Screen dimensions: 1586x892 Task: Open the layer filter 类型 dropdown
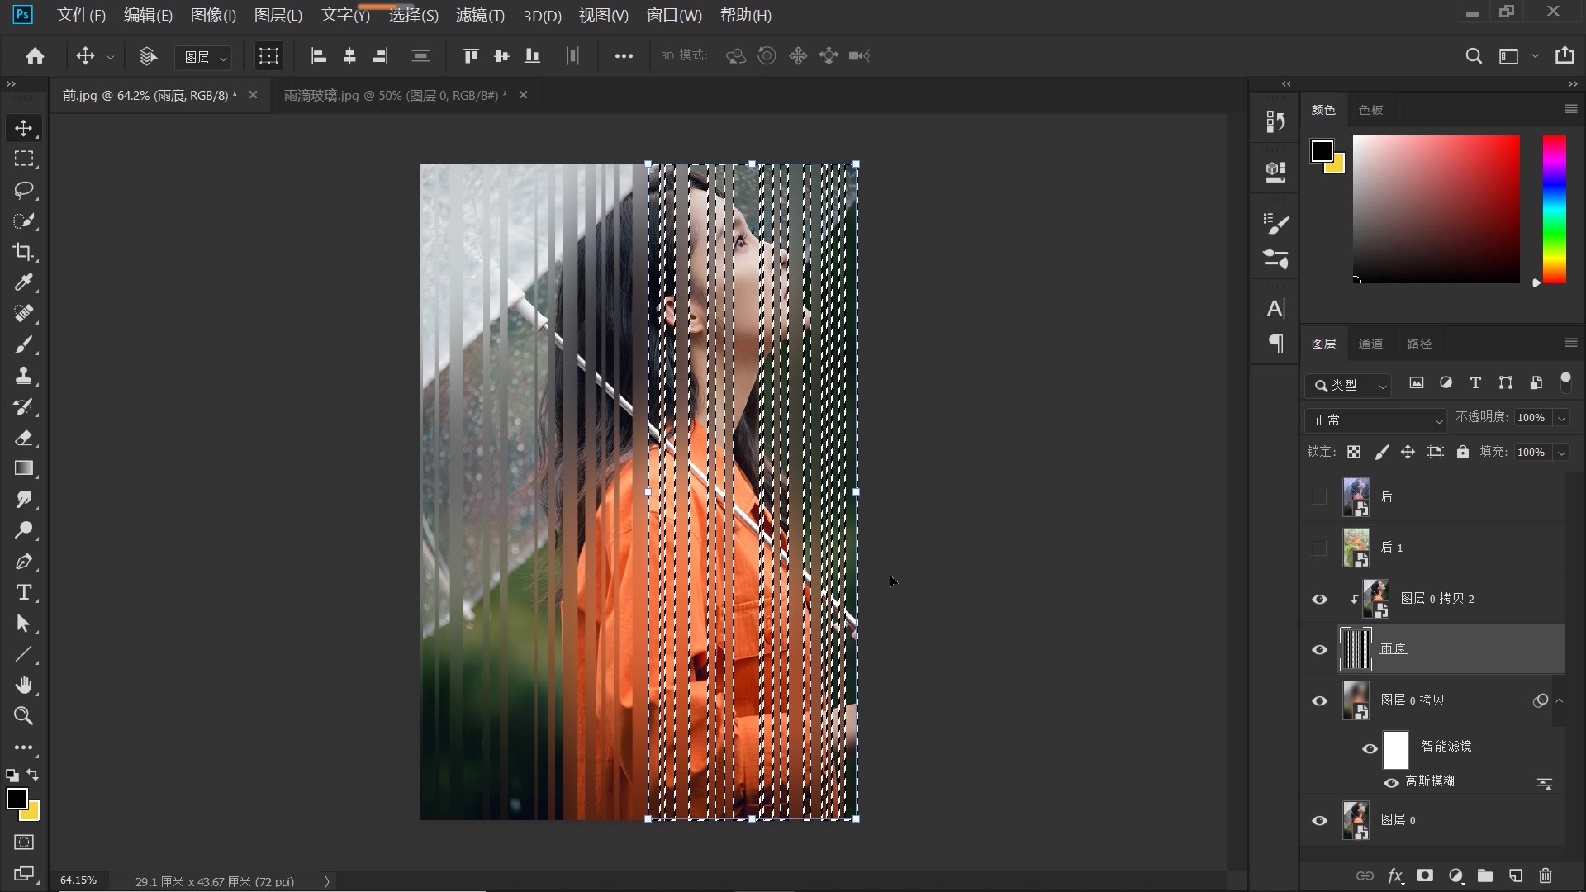[1349, 385]
